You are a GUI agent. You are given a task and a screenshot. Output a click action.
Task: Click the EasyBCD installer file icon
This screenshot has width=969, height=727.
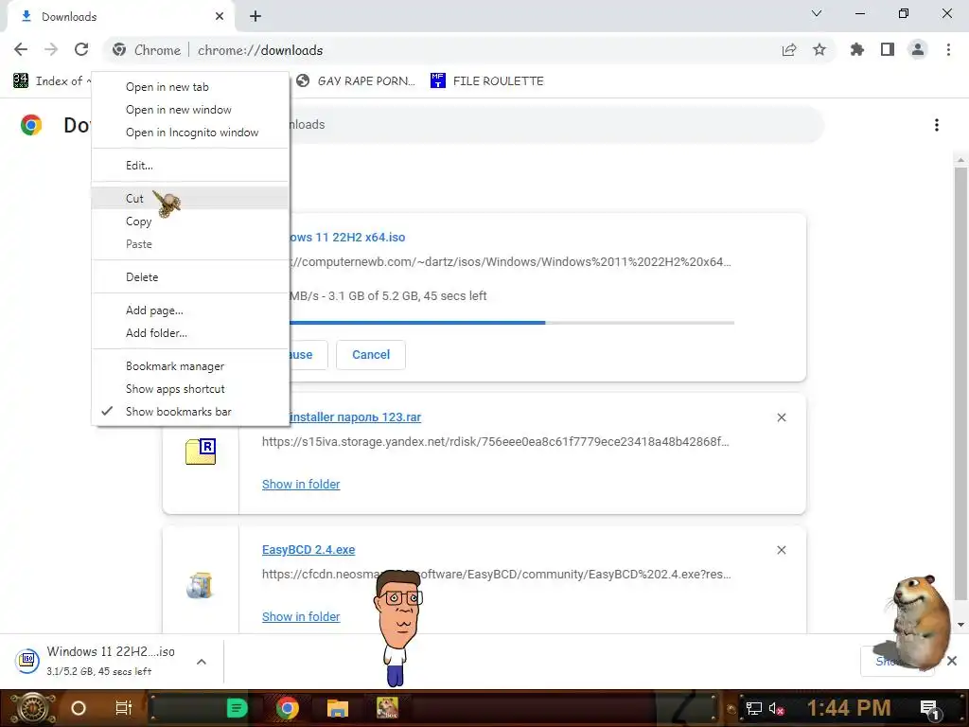(200, 585)
